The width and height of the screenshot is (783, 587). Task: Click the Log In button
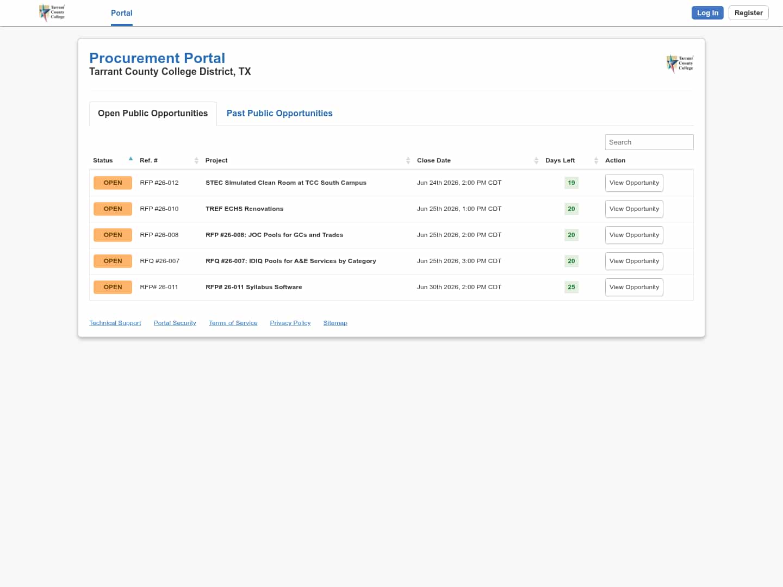click(707, 13)
